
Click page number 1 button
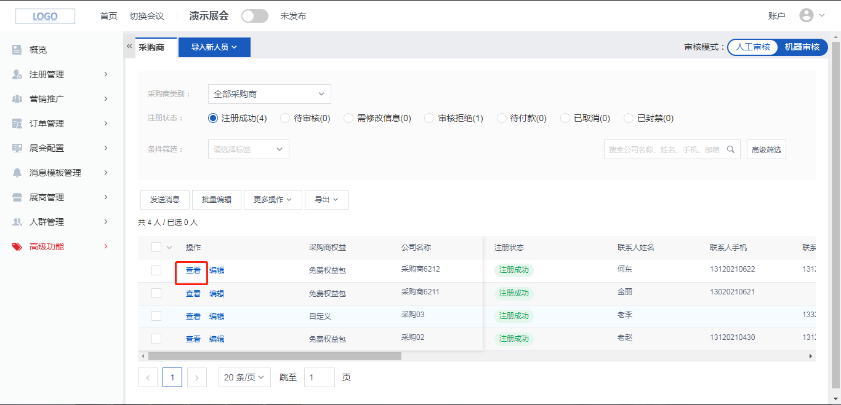tap(172, 377)
